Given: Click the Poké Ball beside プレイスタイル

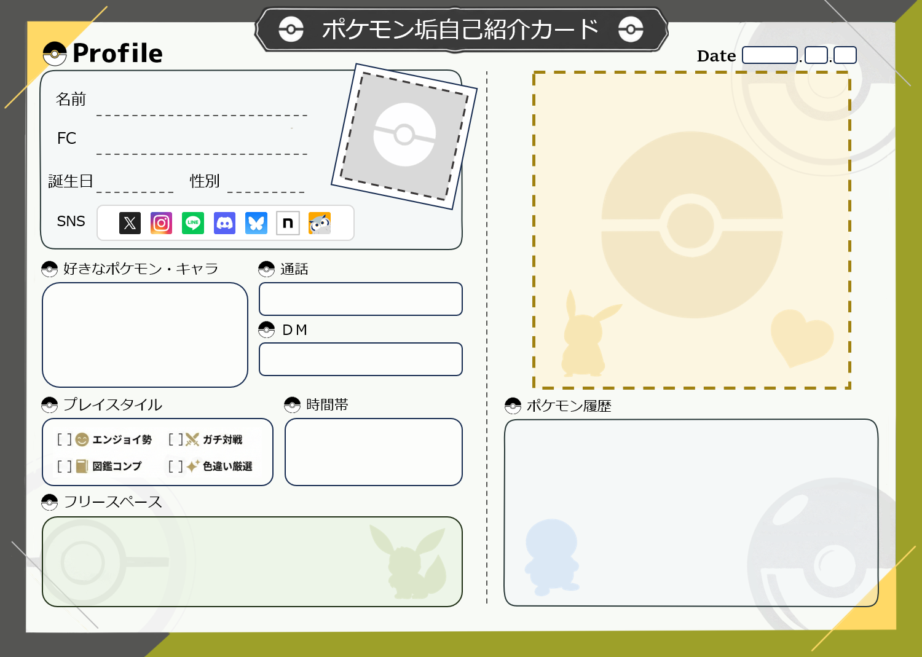Looking at the screenshot, I should click(x=49, y=405).
